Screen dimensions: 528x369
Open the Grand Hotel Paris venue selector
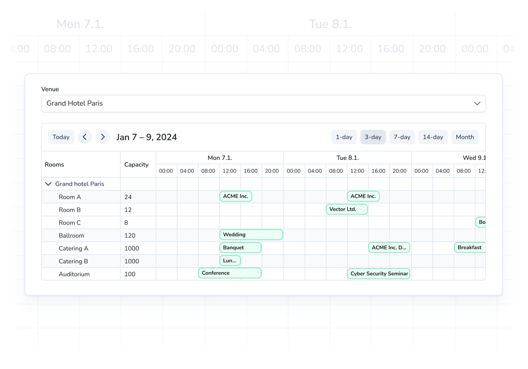(263, 103)
